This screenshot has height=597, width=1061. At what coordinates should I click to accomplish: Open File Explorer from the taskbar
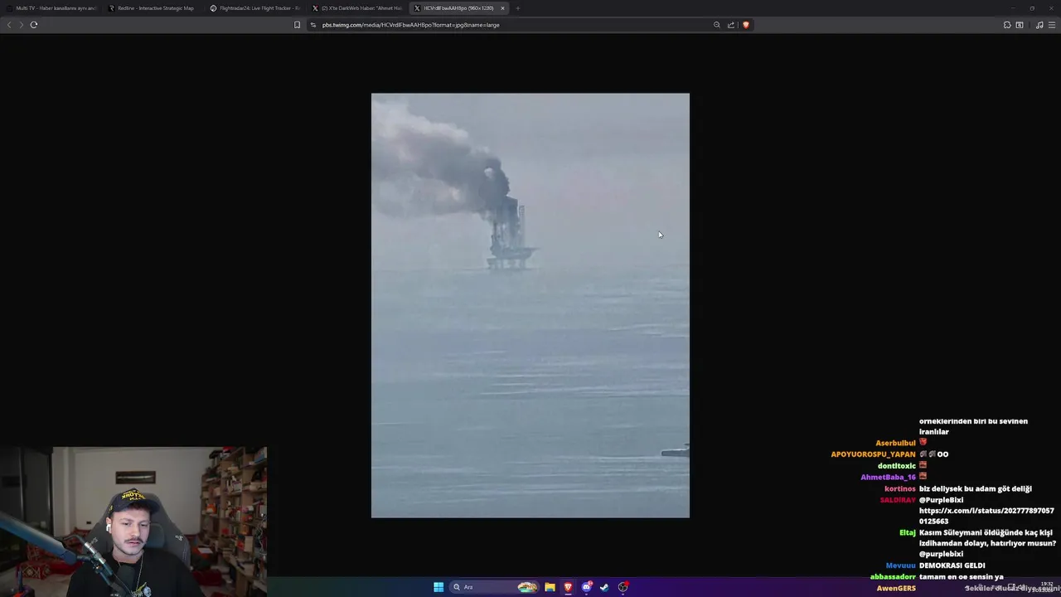(x=550, y=587)
